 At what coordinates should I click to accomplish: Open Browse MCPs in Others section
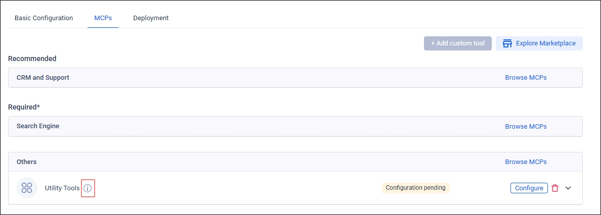(x=526, y=162)
